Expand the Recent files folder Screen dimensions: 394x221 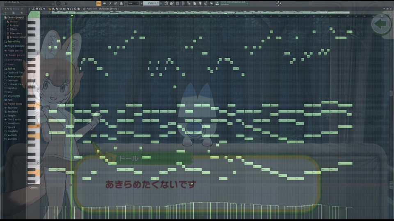12,41
